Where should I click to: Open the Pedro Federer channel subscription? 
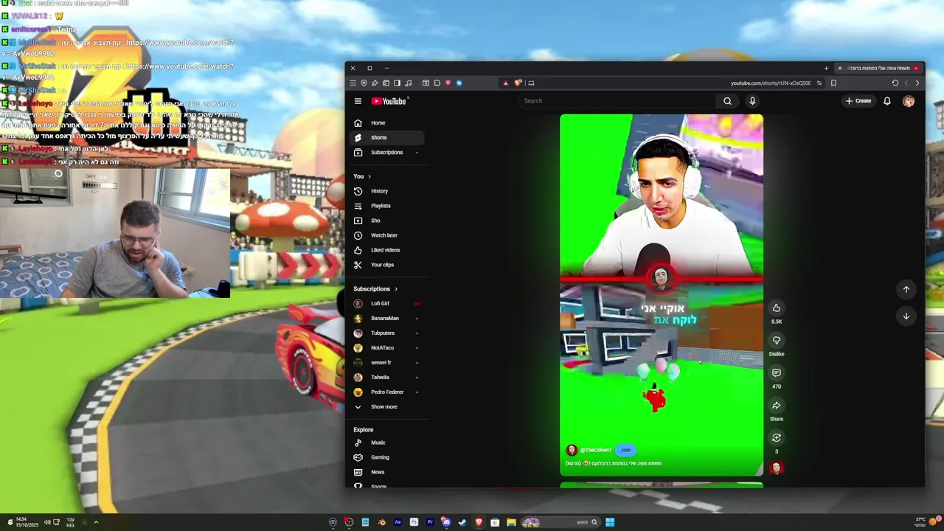click(387, 392)
